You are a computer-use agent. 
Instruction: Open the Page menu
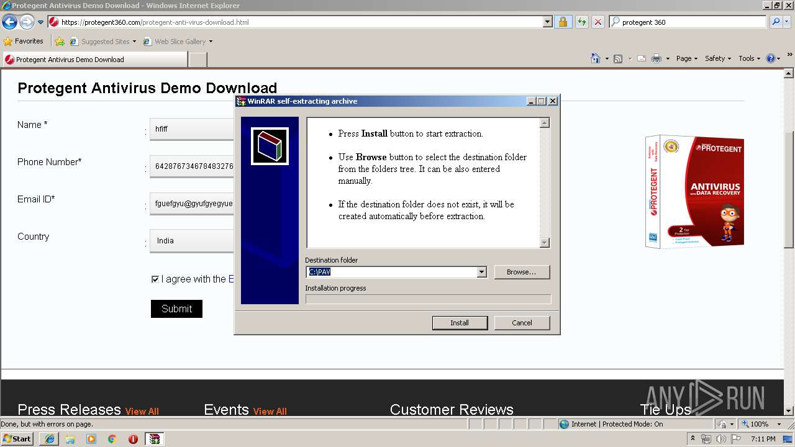coord(686,58)
